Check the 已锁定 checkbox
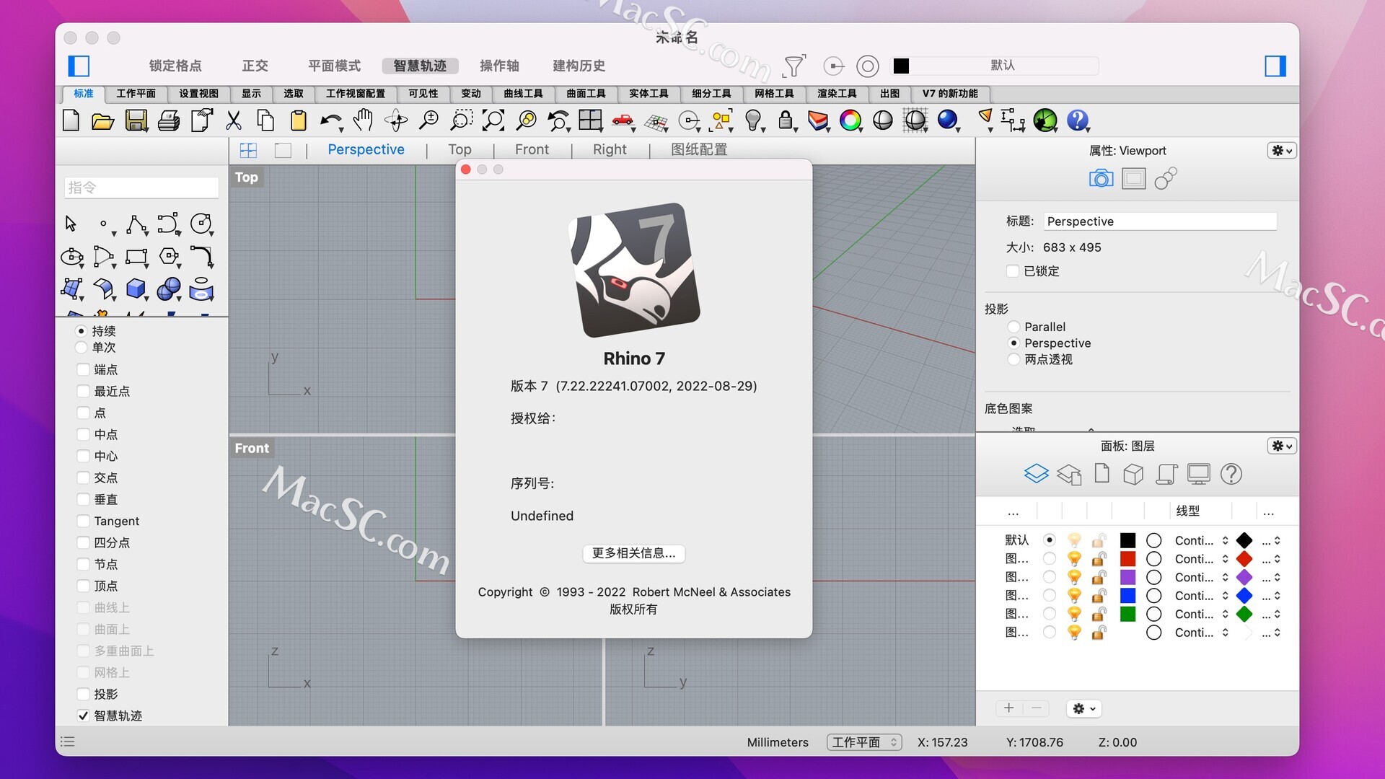The image size is (1385, 779). coord(1013,271)
